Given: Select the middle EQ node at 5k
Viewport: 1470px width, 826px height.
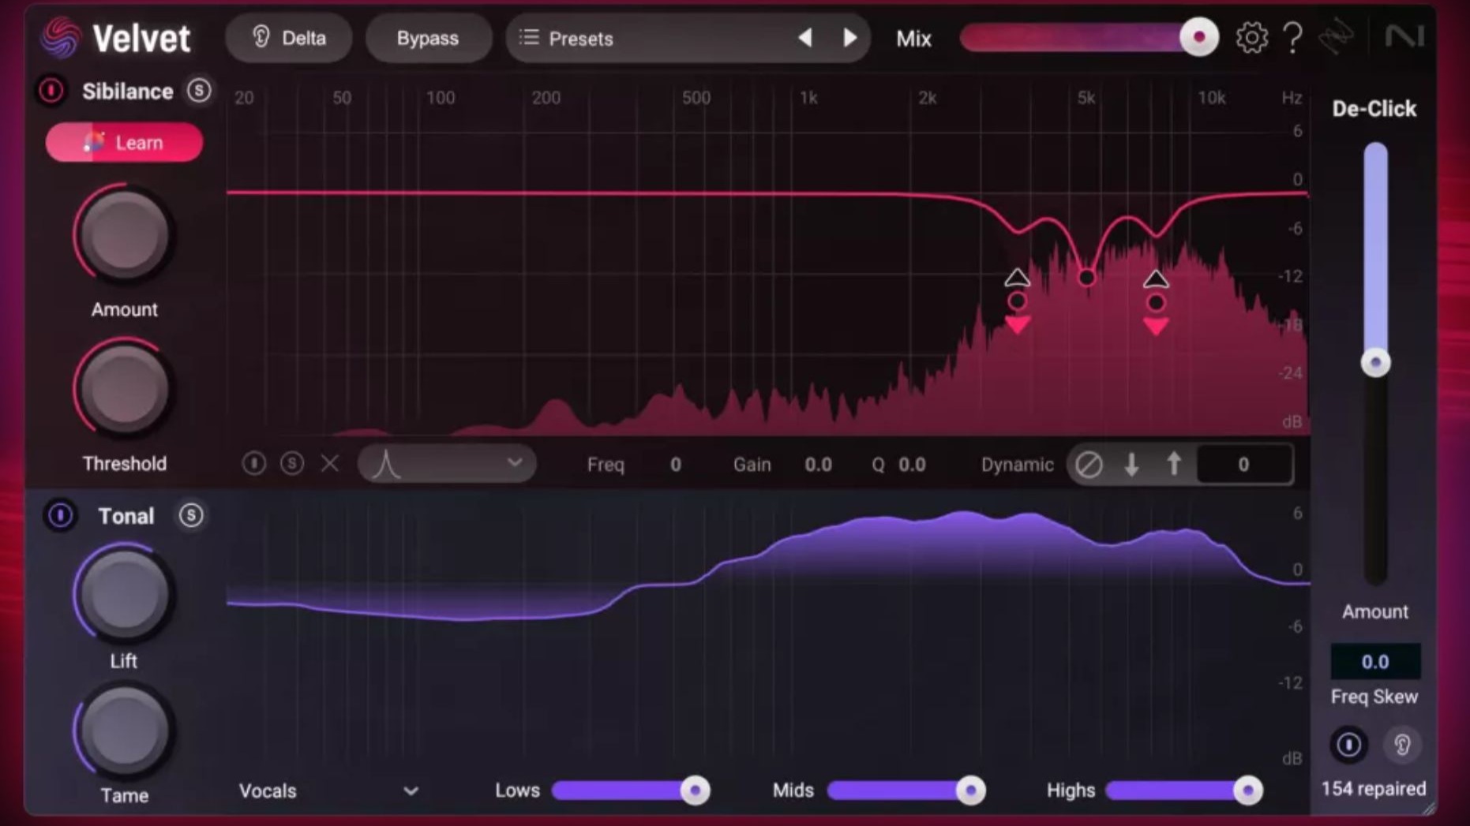Looking at the screenshot, I should pyautogui.click(x=1086, y=278).
